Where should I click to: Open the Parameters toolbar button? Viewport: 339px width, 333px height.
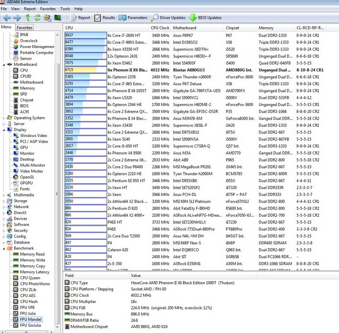pyautogui.click(x=133, y=18)
